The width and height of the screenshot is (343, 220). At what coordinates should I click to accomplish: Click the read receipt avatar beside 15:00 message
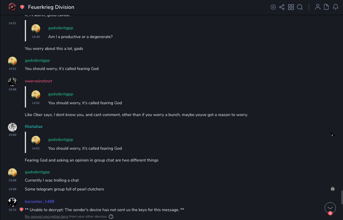(333, 135)
